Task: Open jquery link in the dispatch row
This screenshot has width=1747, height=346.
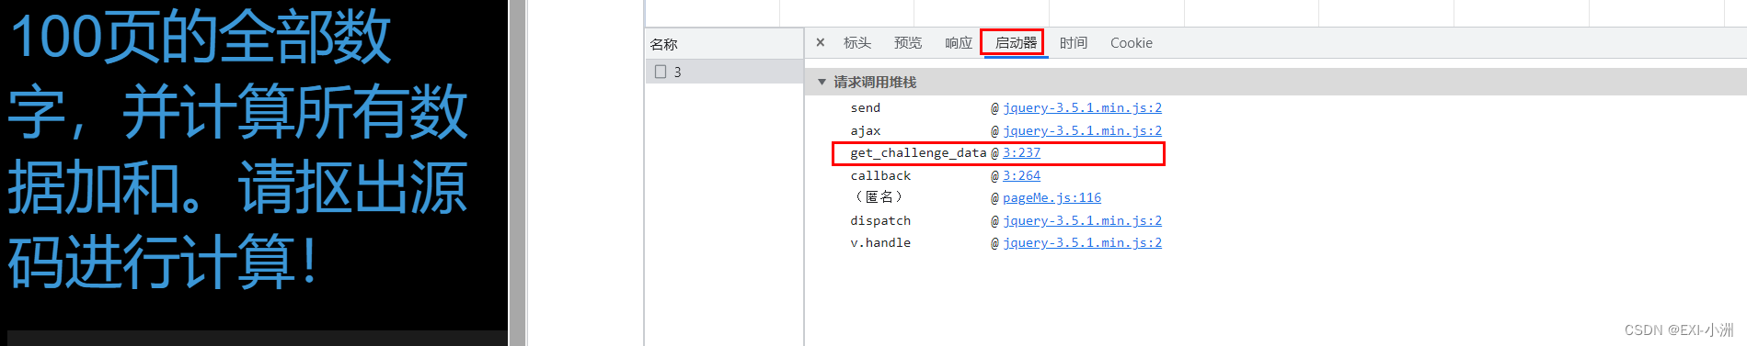Action: tap(1082, 220)
